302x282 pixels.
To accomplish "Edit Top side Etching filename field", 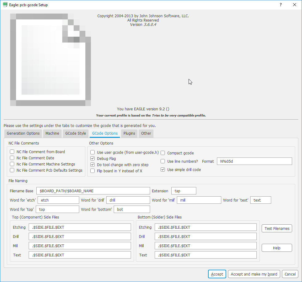I will click(x=80, y=227).
